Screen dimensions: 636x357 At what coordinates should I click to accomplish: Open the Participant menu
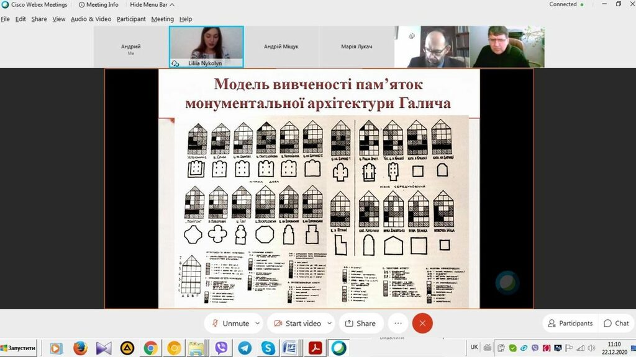click(x=131, y=19)
